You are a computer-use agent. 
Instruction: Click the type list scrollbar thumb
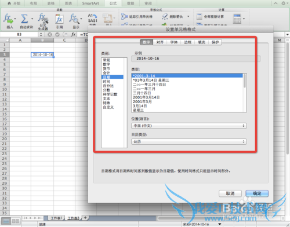245,80
